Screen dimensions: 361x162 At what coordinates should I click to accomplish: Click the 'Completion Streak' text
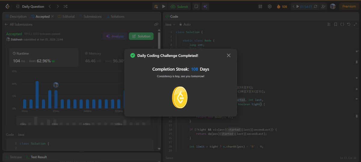click(171, 69)
